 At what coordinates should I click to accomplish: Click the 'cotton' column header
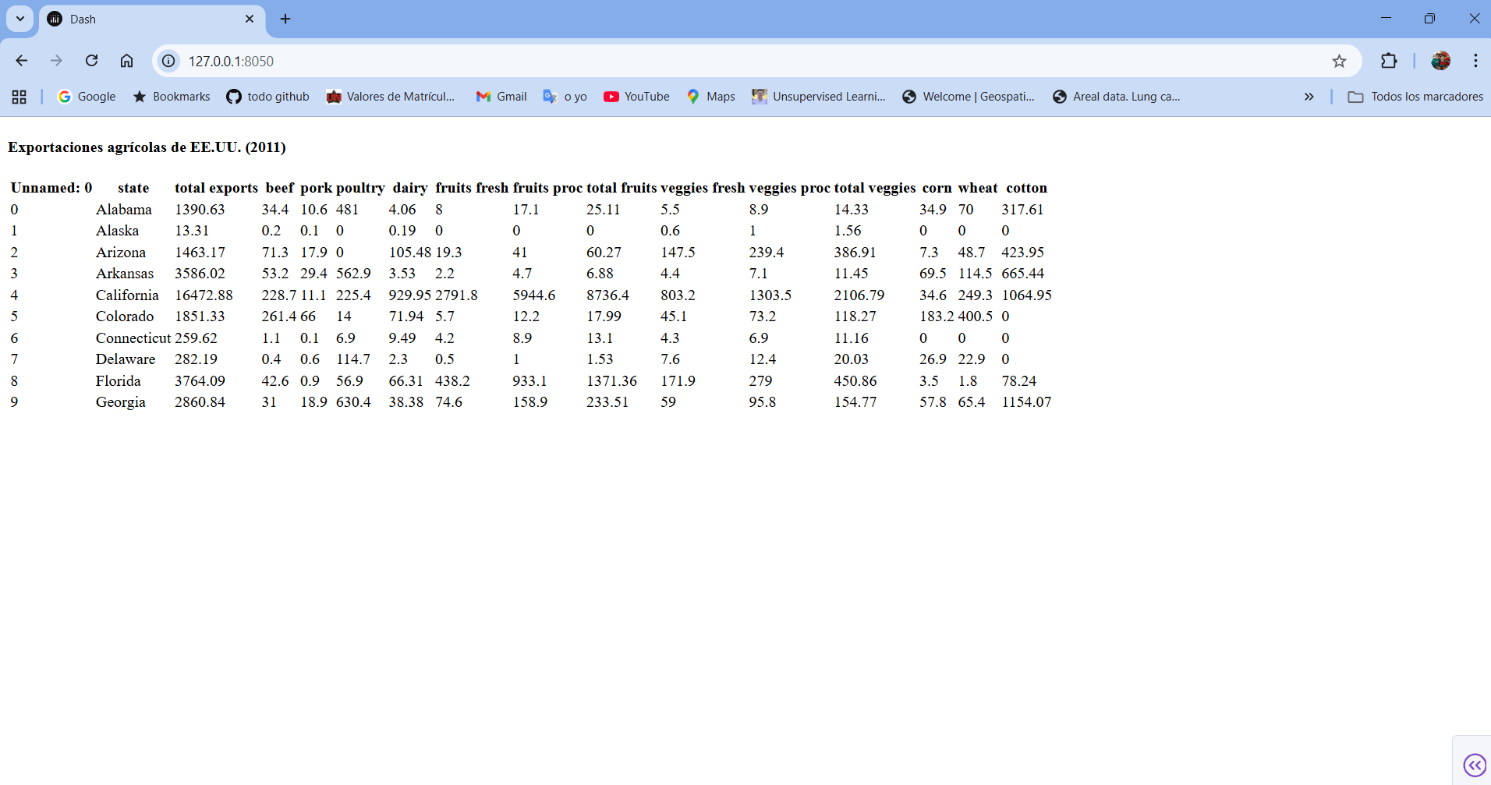(1026, 188)
